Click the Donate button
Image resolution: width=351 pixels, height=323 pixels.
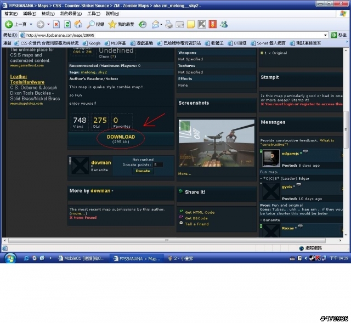click(x=143, y=171)
